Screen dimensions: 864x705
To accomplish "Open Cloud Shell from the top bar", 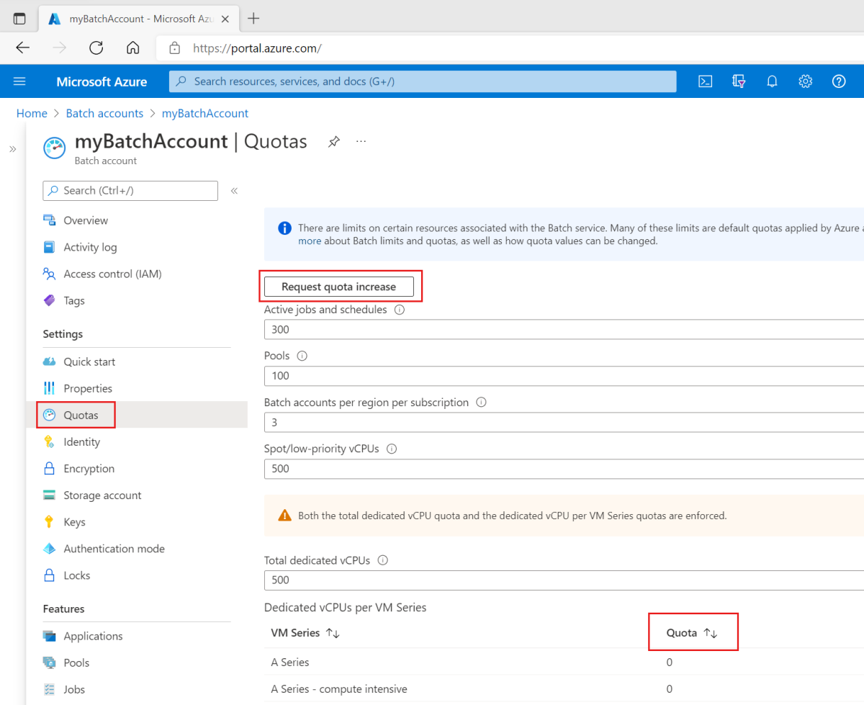I will pyautogui.click(x=705, y=81).
